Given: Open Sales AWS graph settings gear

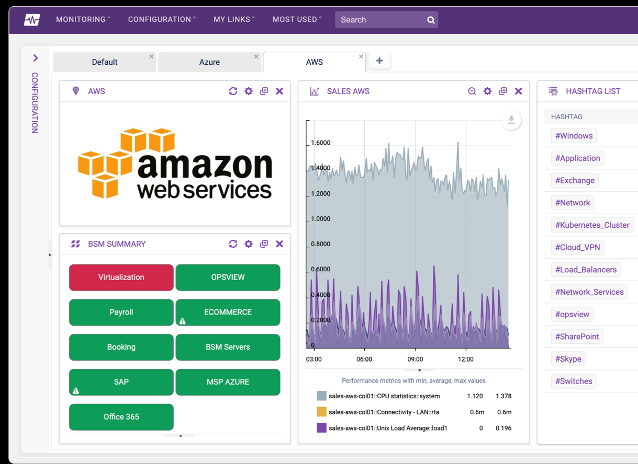Looking at the screenshot, I should pos(487,91).
